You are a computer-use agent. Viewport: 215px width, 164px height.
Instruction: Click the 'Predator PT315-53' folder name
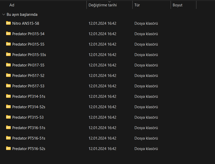pos(28,117)
